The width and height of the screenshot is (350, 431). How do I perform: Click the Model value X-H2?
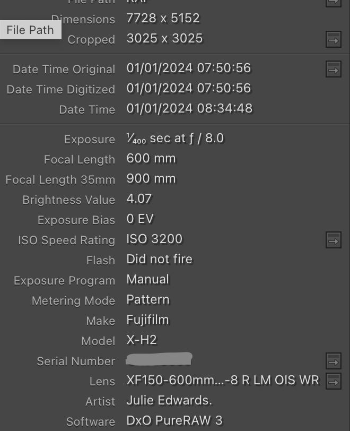pyautogui.click(x=141, y=340)
